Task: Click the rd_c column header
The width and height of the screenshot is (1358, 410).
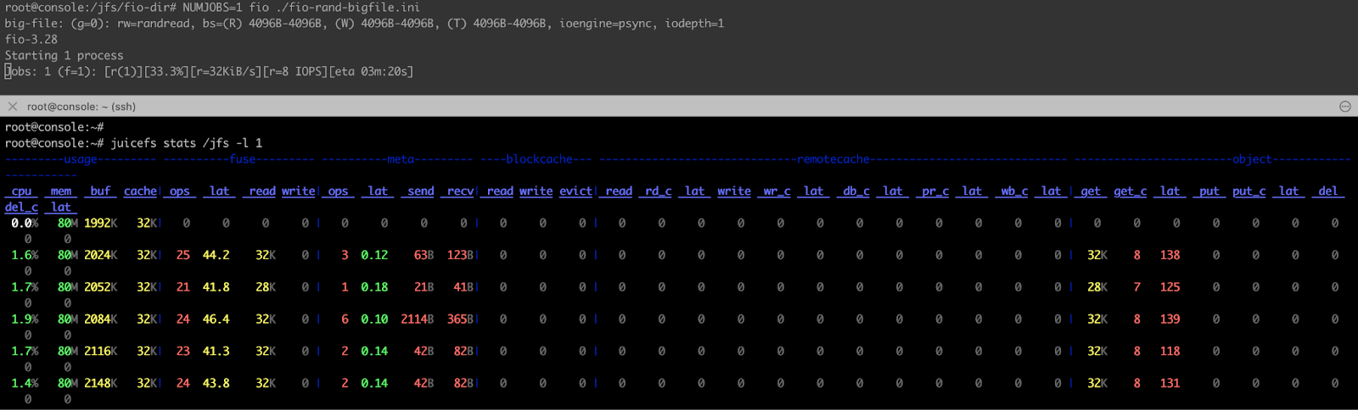Action: (658, 191)
